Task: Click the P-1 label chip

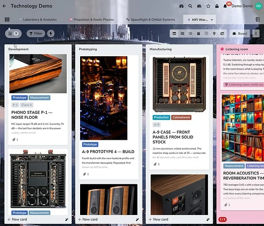Action: coord(15,105)
